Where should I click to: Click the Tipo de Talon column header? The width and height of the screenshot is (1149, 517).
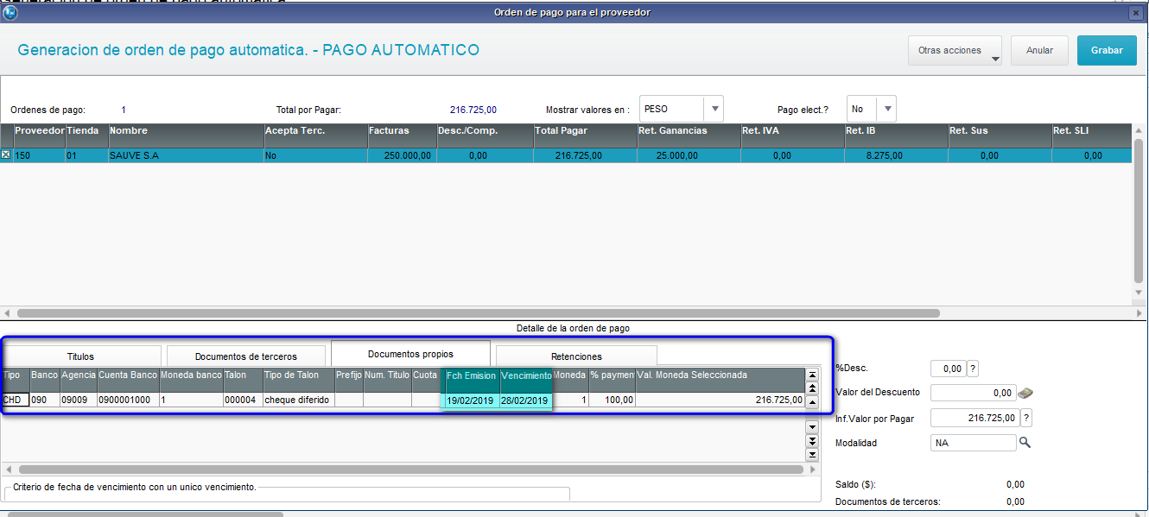click(x=298, y=380)
